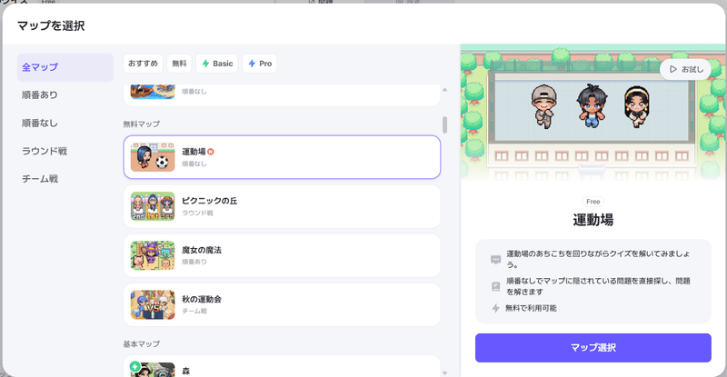Click the partially visible boat map thumbnail
This screenshot has height=377, width=727.
pyautogui.click(x=153, y=92)
